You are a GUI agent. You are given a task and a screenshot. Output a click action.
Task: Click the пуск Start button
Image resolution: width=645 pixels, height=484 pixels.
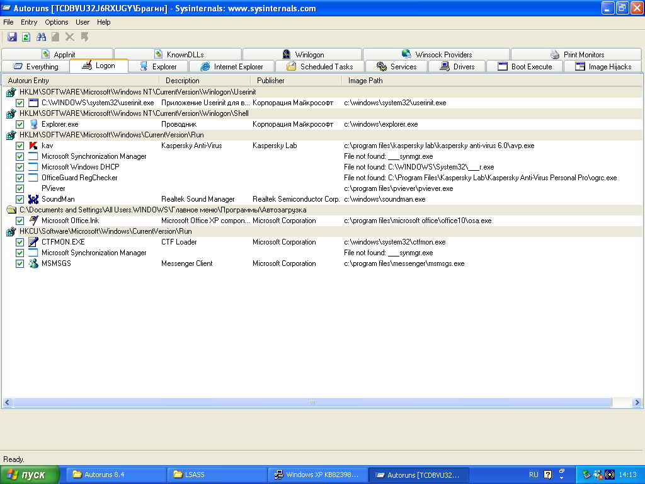click(x=30, y=475)
